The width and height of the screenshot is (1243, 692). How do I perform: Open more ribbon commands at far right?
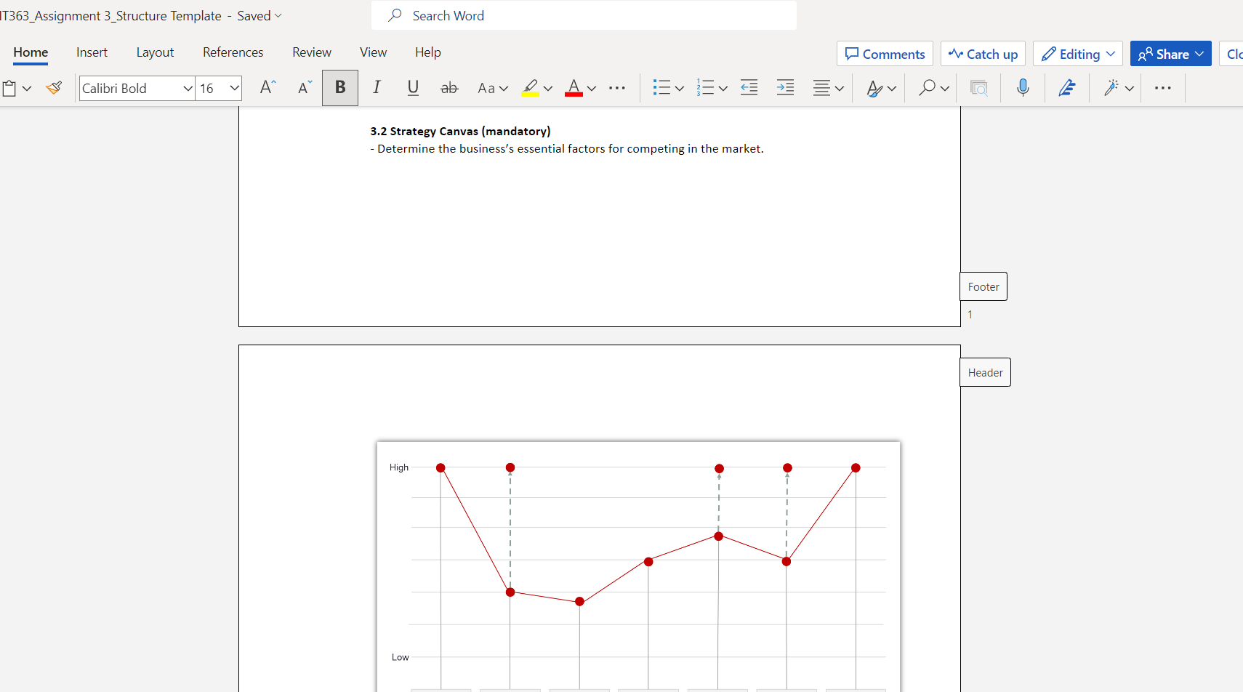pyautogui.click(x=1163, y=88)
